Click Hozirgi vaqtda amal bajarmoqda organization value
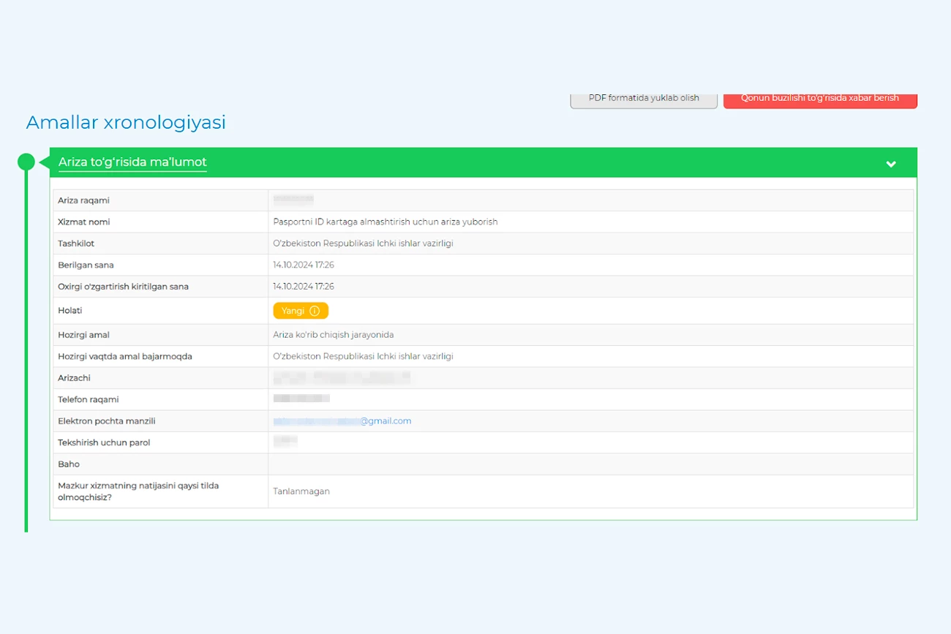The height and width of the screenshot is (634, 951). 363,356
